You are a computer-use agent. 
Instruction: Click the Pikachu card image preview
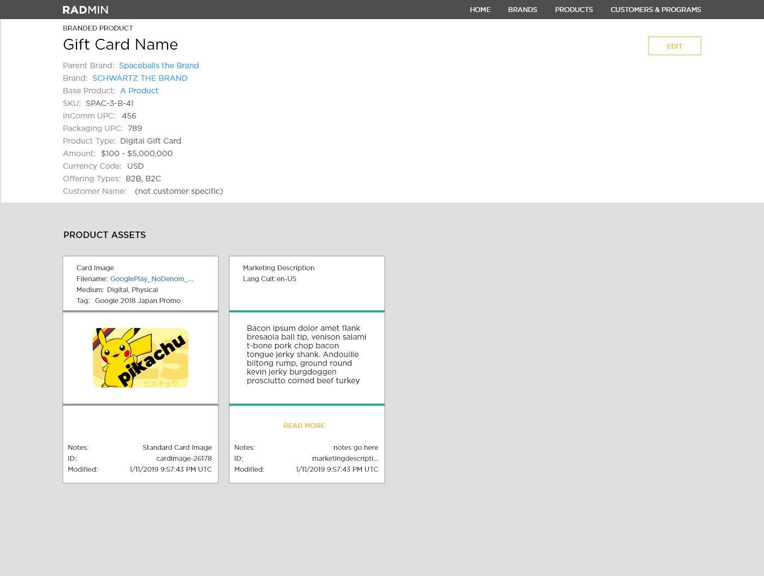pos(140,358)
